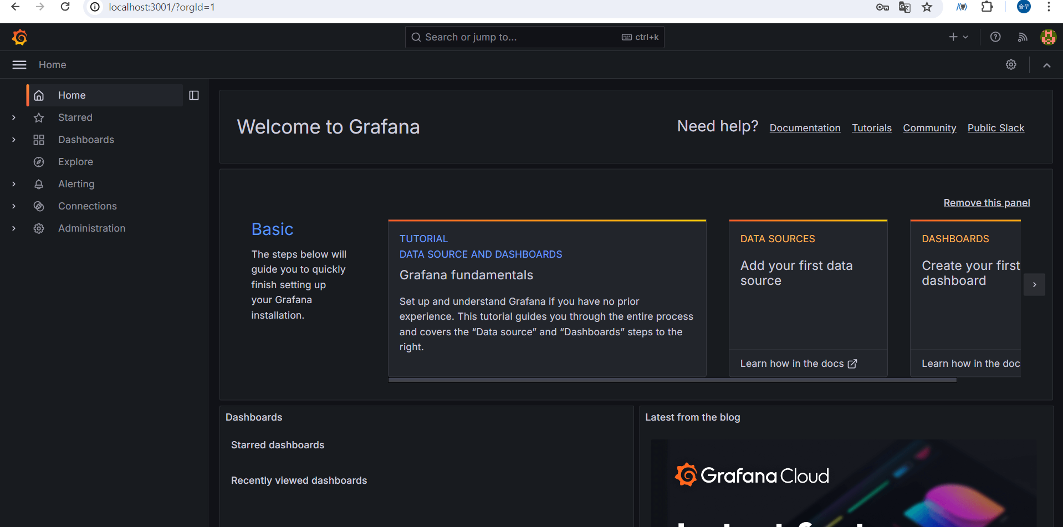Image resolution: width=1063 pixels, height=527 pixels.
Task: Click the Alerting bell icon
Action: pyautogui.click(x=39, y=184)
